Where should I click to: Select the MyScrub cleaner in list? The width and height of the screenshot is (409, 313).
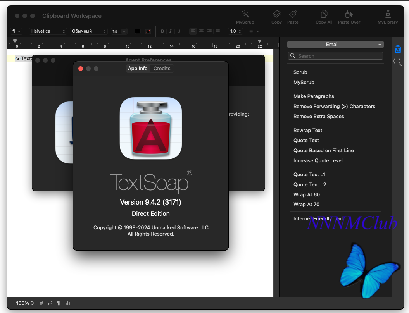click(x=304, y=83)
